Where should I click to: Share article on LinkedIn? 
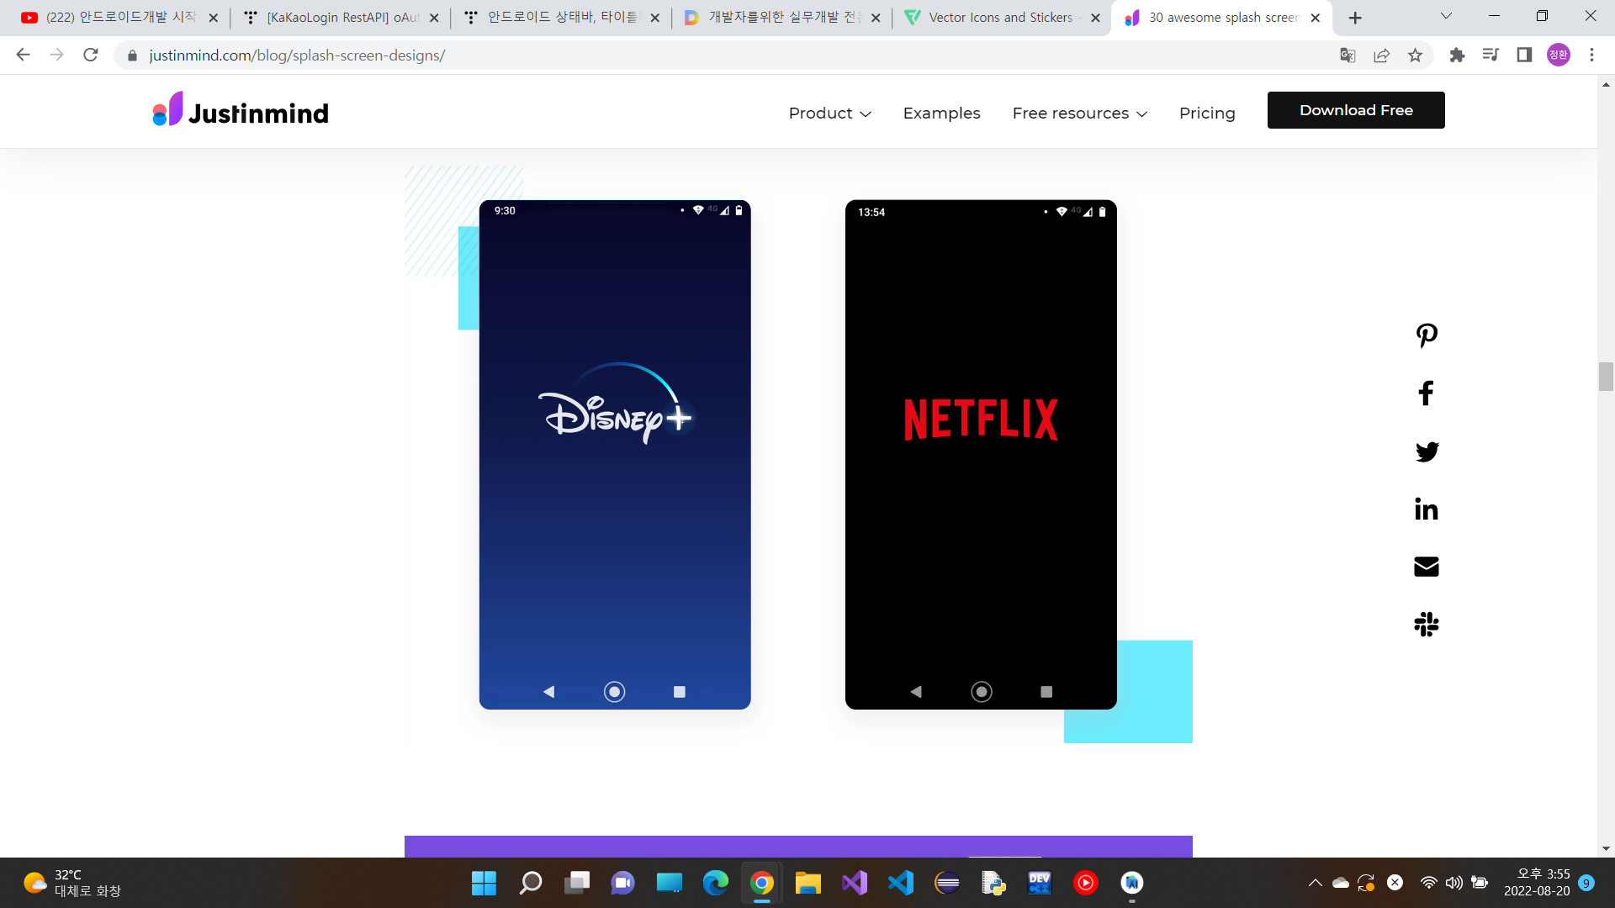1427,509
